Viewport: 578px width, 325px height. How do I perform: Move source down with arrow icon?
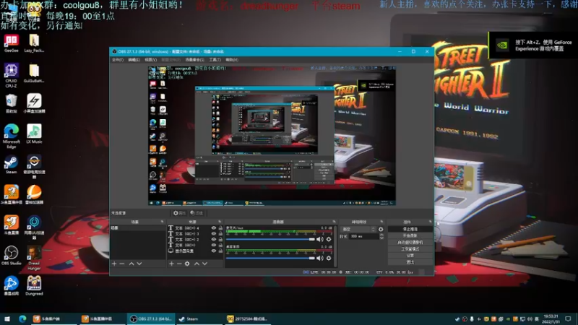point(205,264)
